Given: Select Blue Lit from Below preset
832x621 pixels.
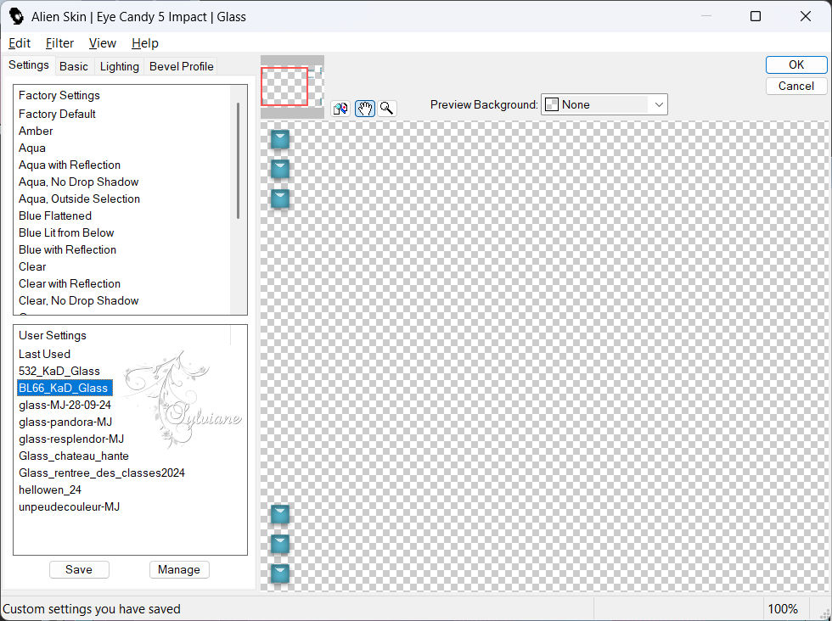Looking at the screenshot, I should (x=66, y=232).
